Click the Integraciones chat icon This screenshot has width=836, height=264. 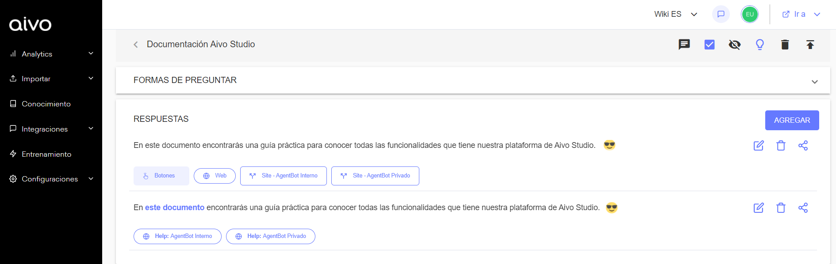click(x=13, y=128)
